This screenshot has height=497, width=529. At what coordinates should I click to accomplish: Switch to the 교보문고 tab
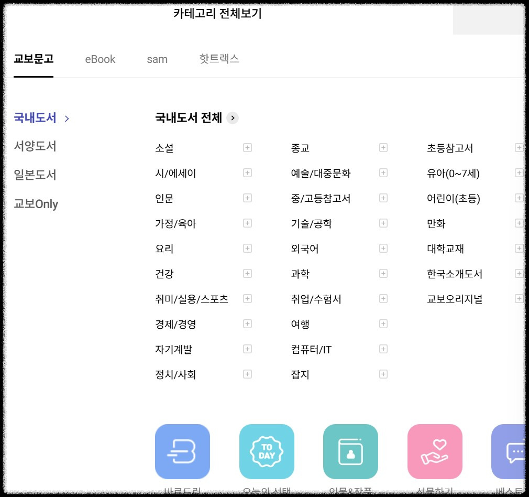(x=34, y=59)
